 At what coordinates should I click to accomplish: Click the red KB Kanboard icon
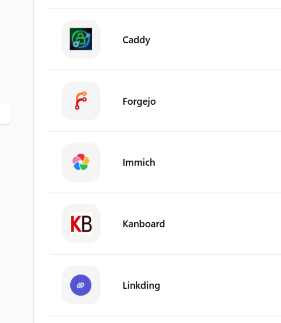tap(81, 223)
